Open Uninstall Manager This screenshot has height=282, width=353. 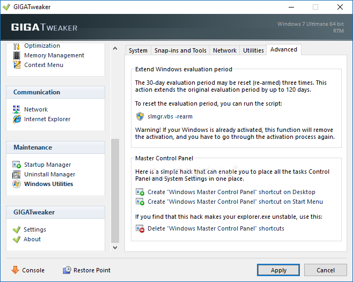pyautogui.click(x=50, y=174)
